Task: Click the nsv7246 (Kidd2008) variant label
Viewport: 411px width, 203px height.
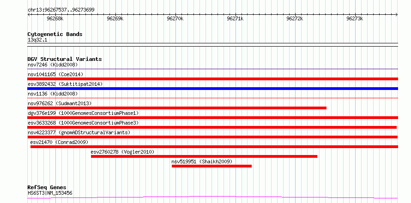Action: 53,65
